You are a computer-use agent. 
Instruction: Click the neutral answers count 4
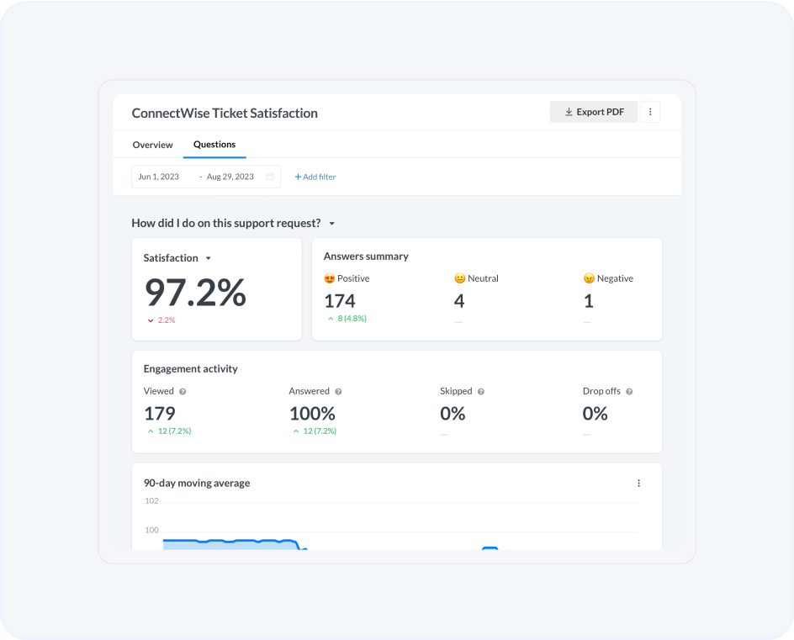pos(459,301)
